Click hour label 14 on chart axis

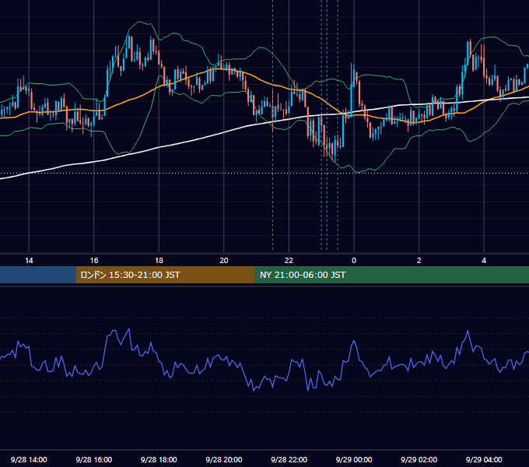29,261
